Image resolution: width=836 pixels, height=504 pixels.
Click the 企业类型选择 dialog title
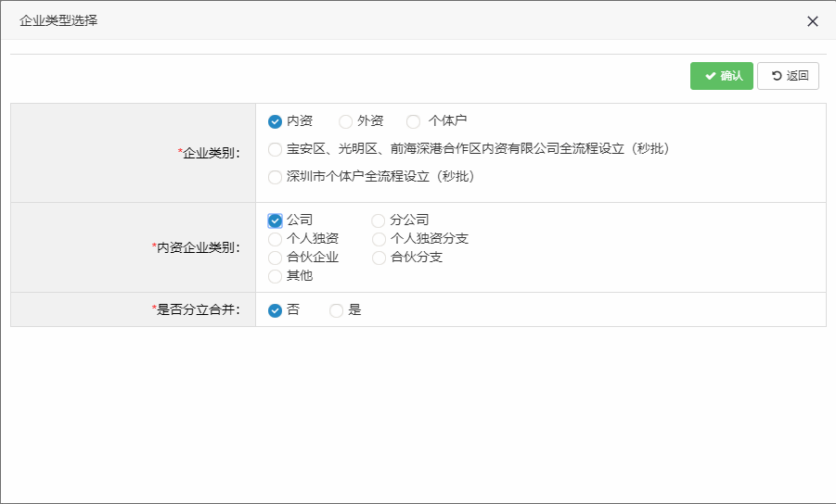click(58, 20)
